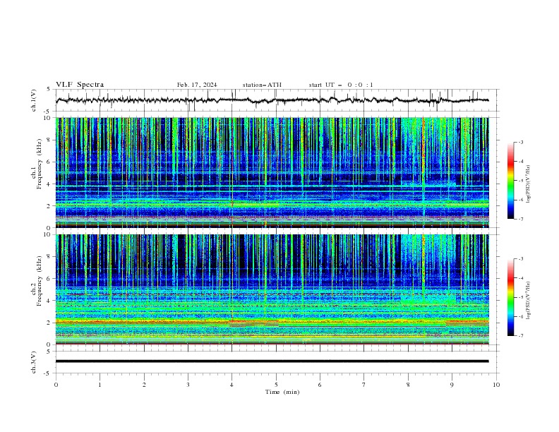Viewport: 559px width, 432px height.
Task: Click the 'ch.3(V)' axis label
Action: click(34, 362)
